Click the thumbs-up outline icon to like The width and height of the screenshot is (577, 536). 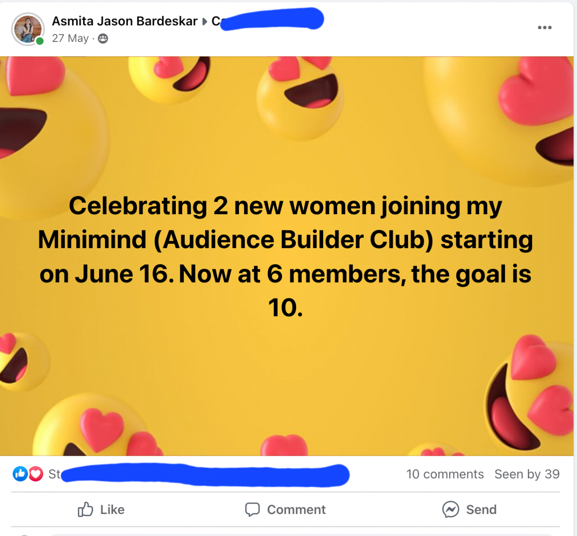(x=85, y=509)
